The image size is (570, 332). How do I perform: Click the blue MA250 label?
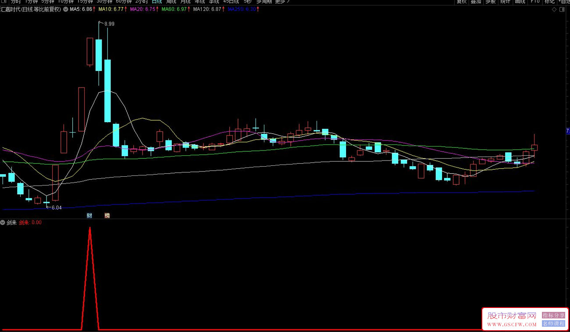pyautogui.click(x=242, y=9)
